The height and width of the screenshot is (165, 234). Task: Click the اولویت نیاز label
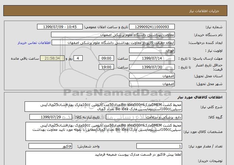coord(214,51)
